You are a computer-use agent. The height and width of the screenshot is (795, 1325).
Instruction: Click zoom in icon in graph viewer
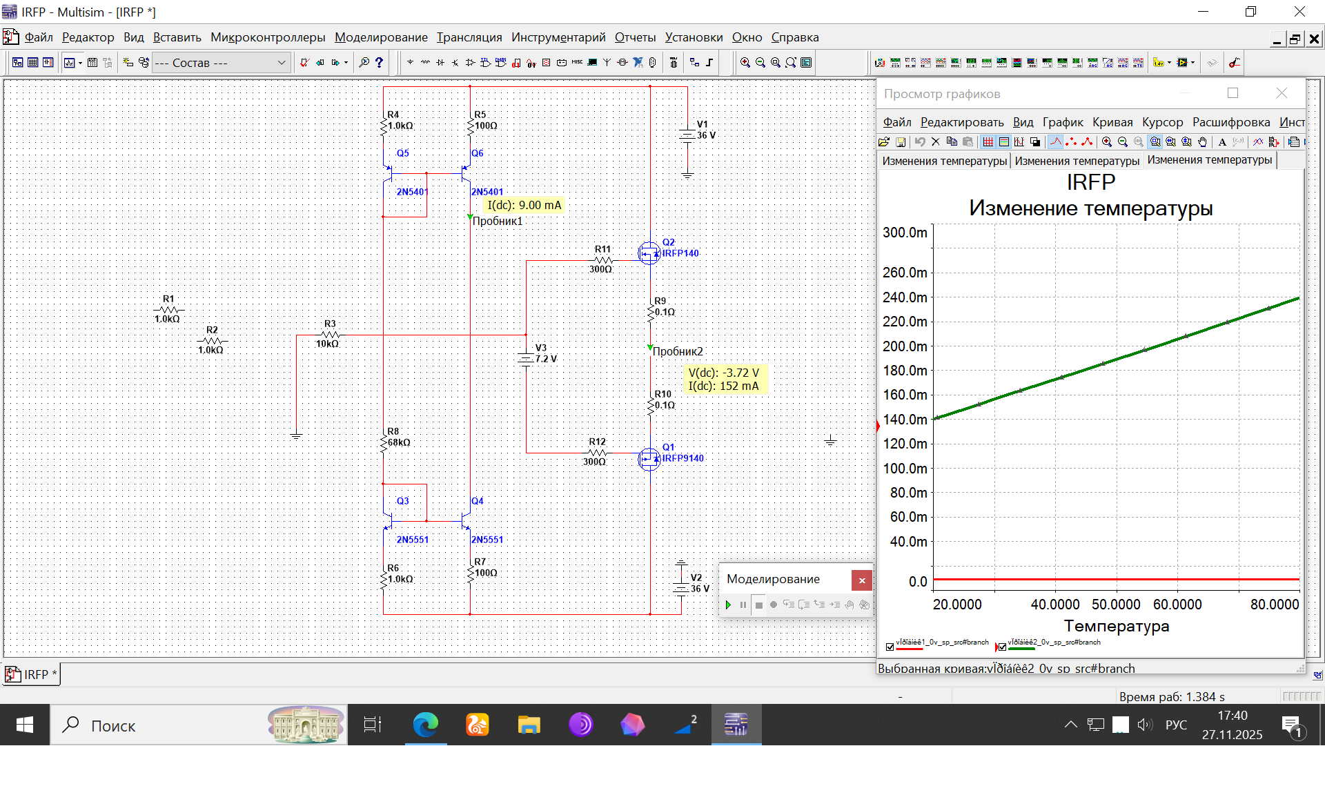point(1106,142)
